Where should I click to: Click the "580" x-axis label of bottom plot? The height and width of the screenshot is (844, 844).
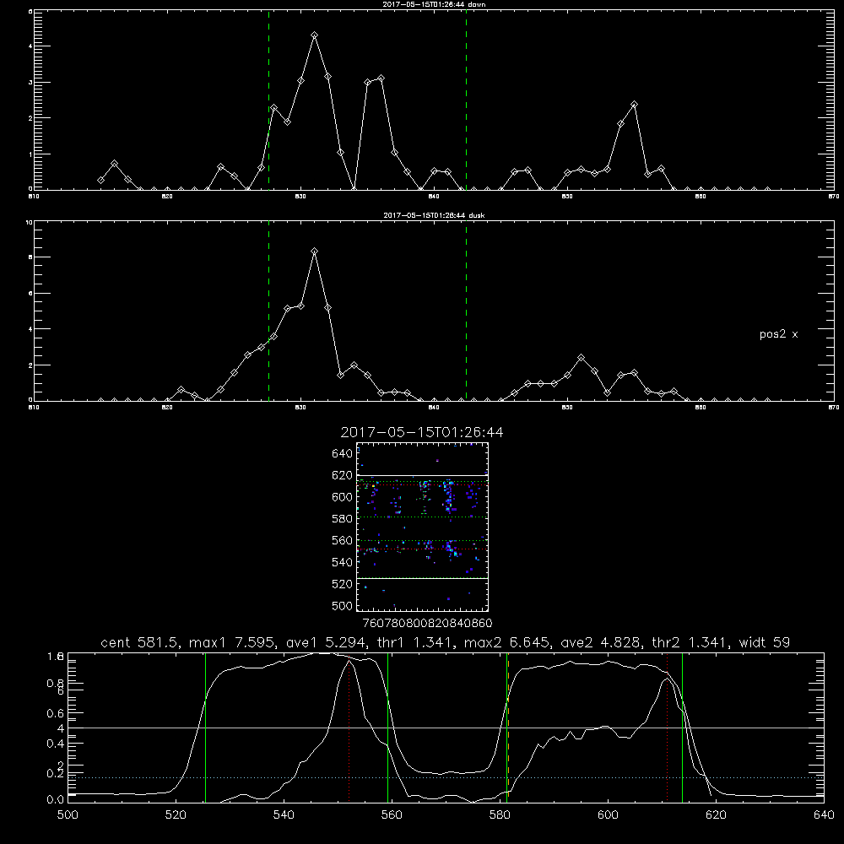(500, 815)
